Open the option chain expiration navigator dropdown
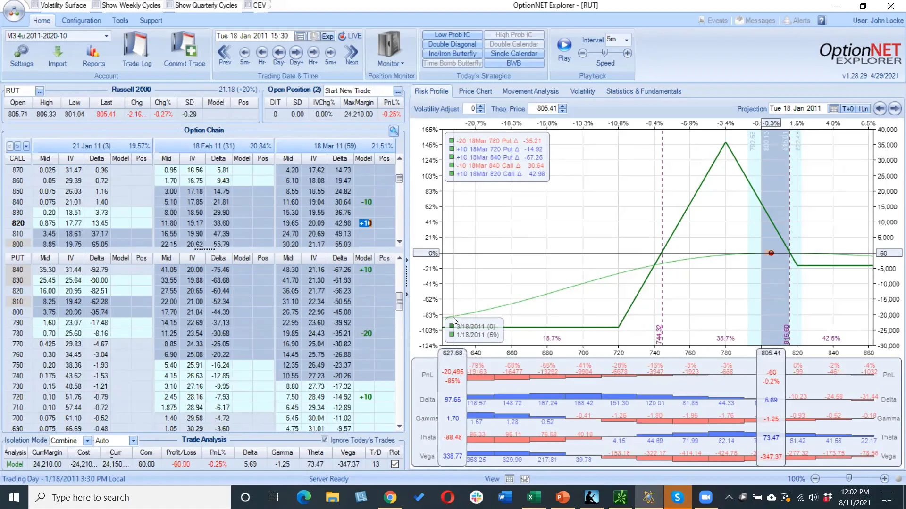The width and height of the screenshot is (906, 509). [x=26, y=146]
